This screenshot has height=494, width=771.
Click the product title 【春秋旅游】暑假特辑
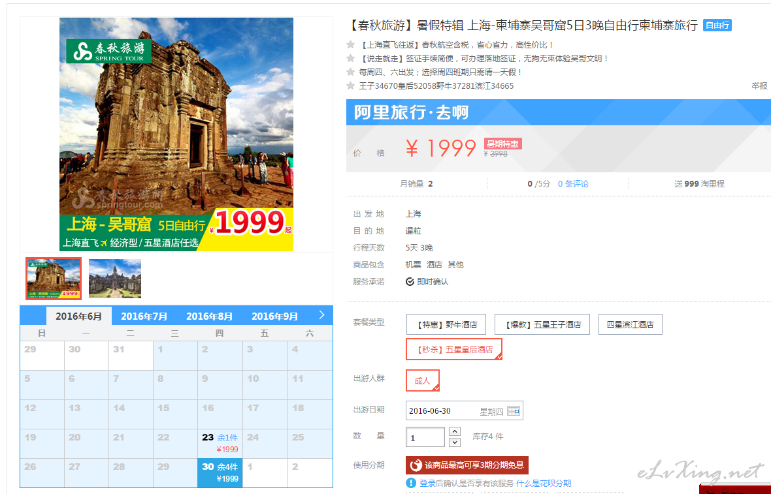pos(523,25)
